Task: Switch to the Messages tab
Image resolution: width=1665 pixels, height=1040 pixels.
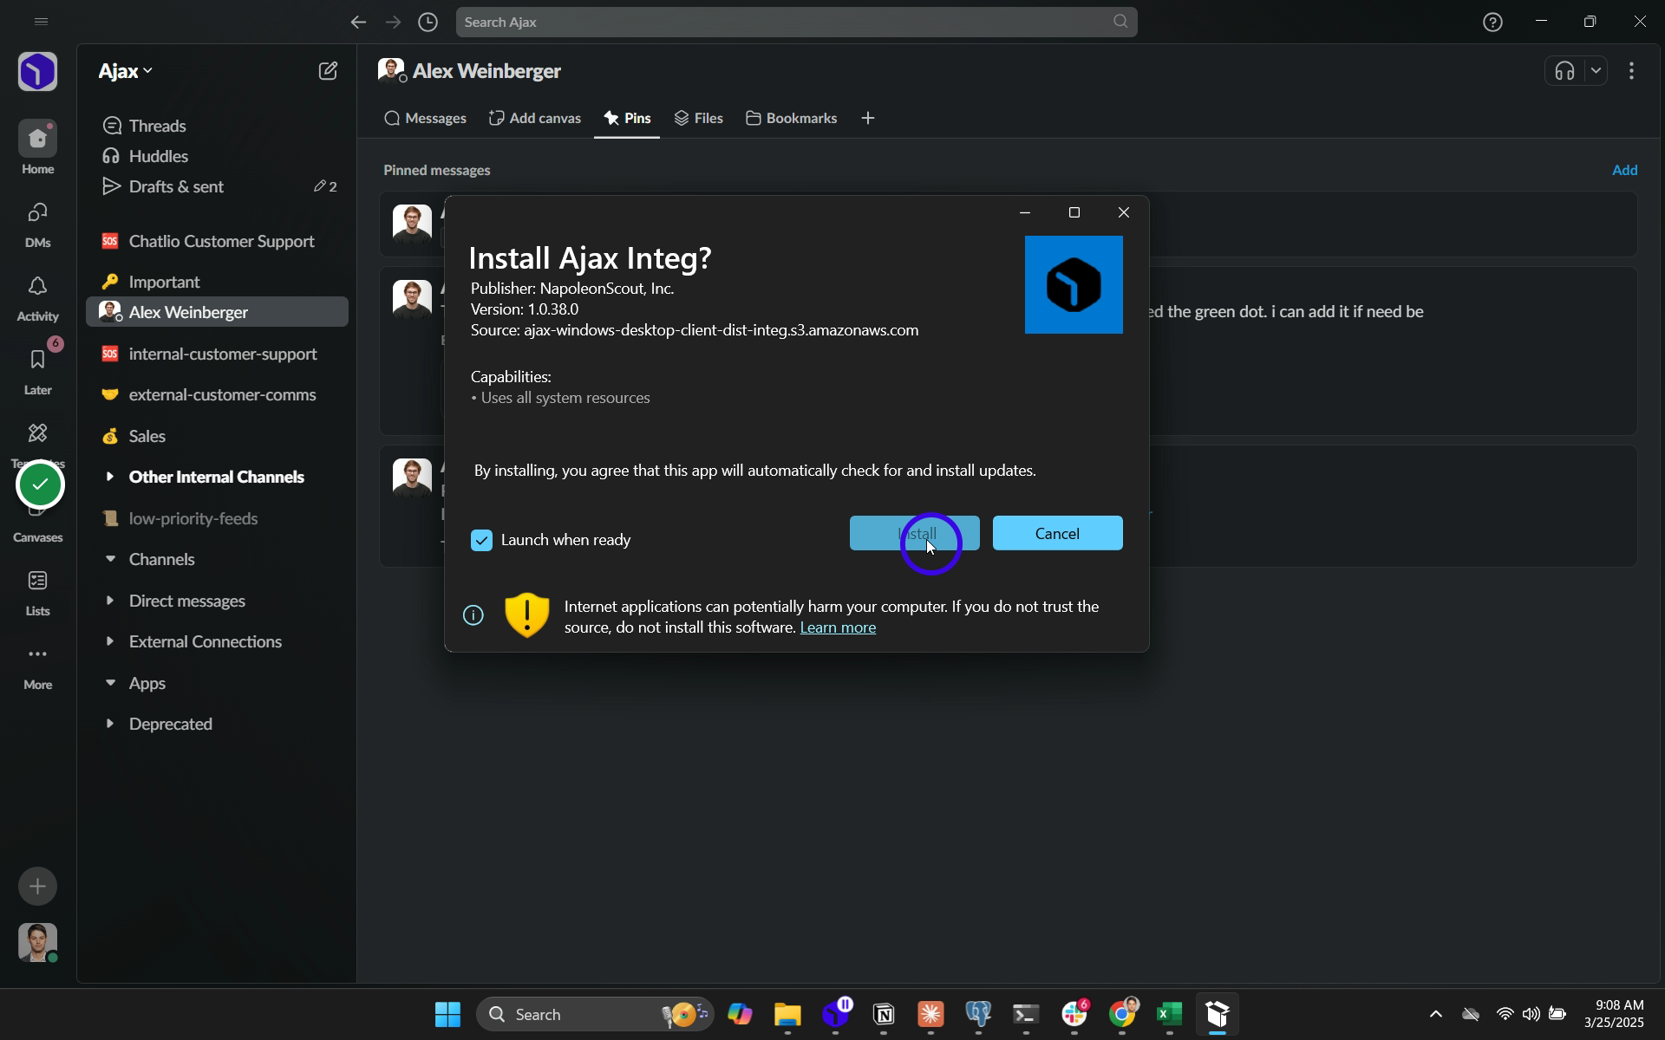Action: [x=425, y=118]
